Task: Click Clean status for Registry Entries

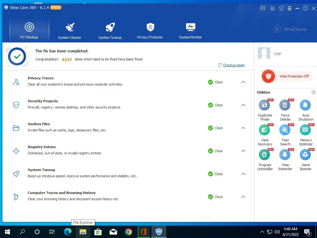Action: point(215,151)
